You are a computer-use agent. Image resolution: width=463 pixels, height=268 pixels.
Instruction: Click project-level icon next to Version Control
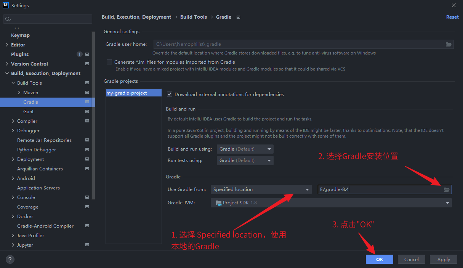[x=87, y=64]
